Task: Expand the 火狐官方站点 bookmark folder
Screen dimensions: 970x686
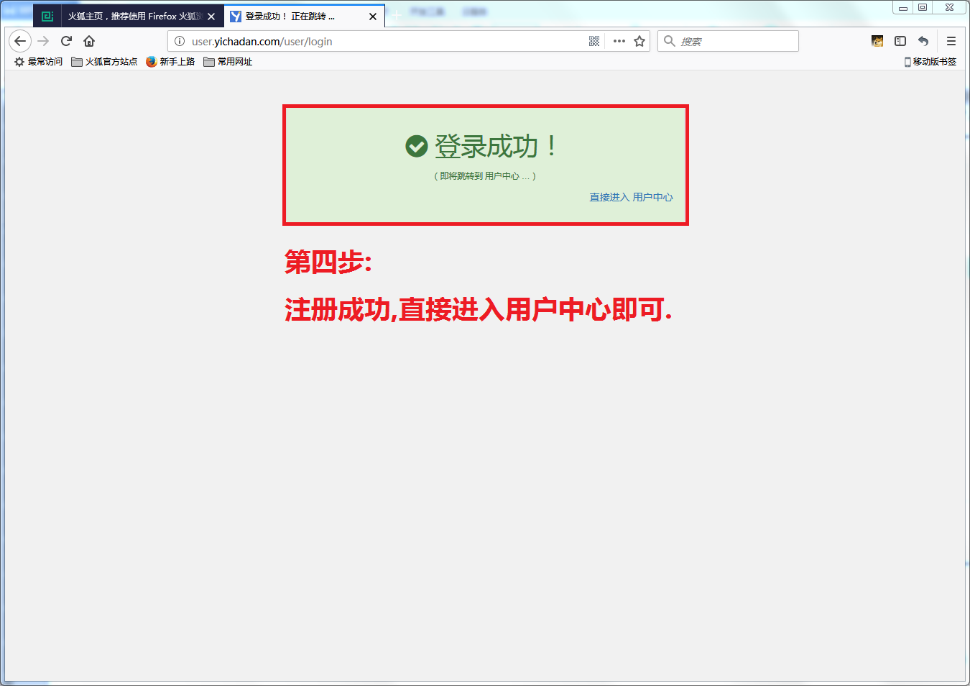Action: pyautogui.click(x=104, y=62)
